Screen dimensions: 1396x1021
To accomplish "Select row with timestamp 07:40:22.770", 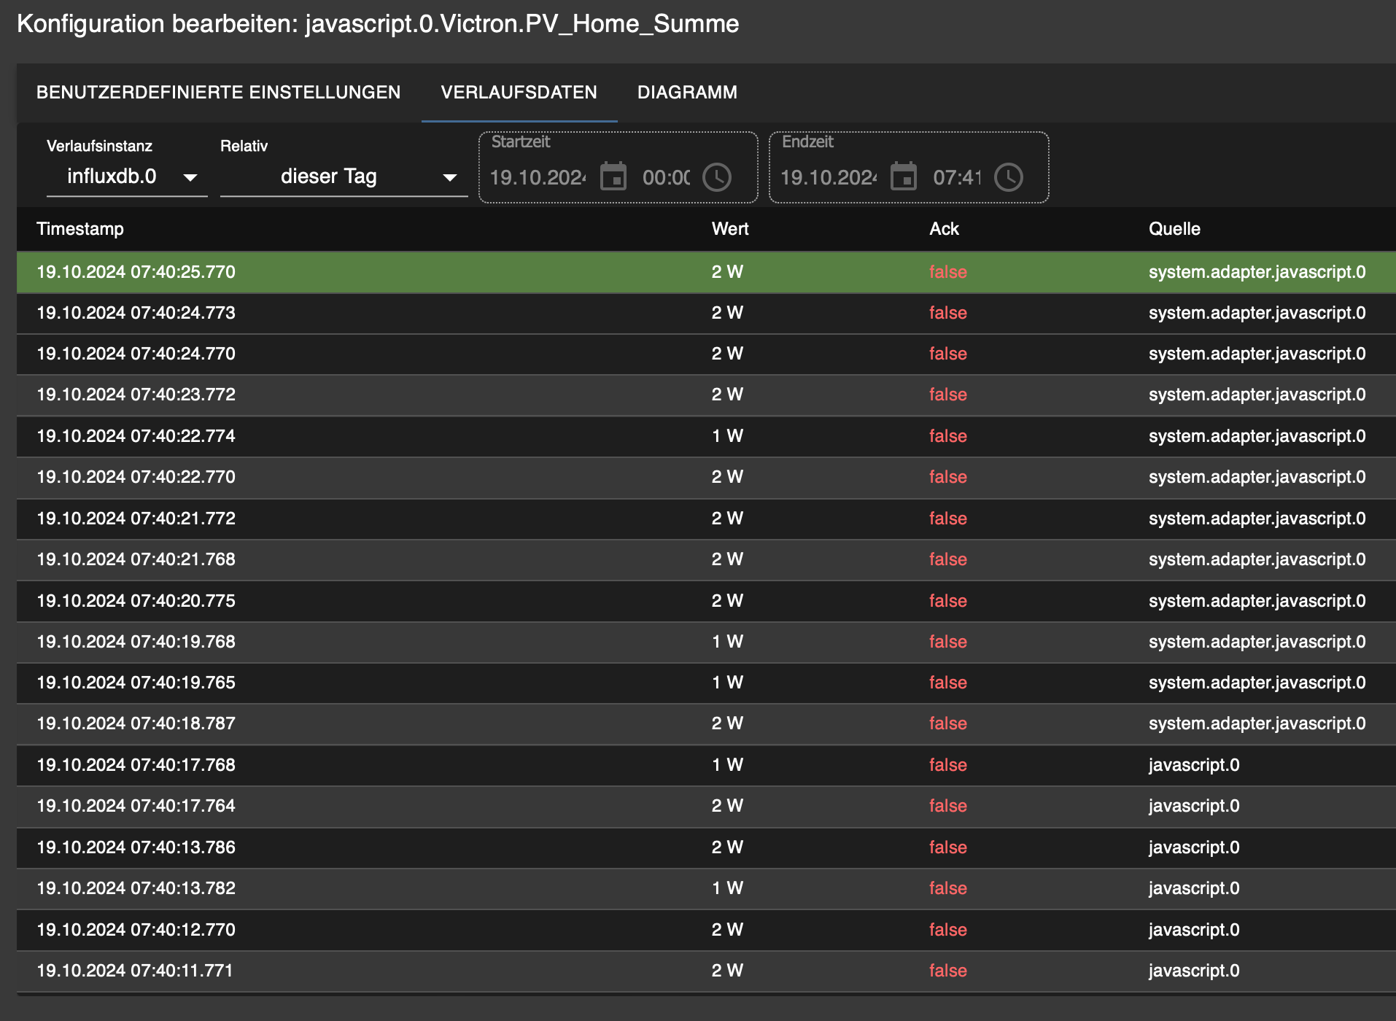I will [x=706, y=477].
